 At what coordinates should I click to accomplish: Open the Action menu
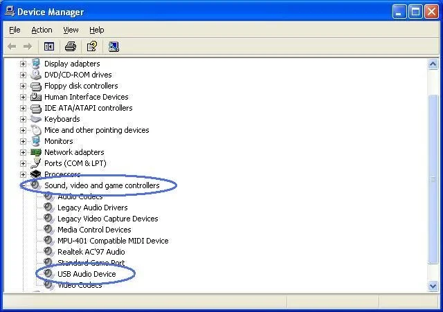42,30
